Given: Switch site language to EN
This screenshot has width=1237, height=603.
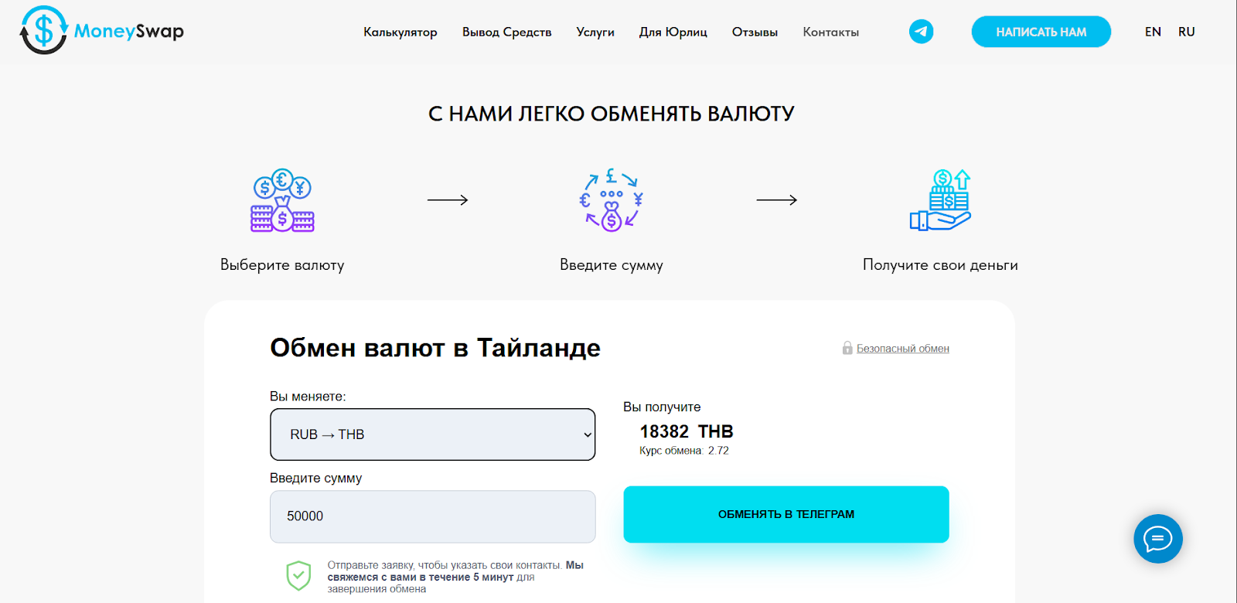Looking at the screenshot, I should 1153,32.
